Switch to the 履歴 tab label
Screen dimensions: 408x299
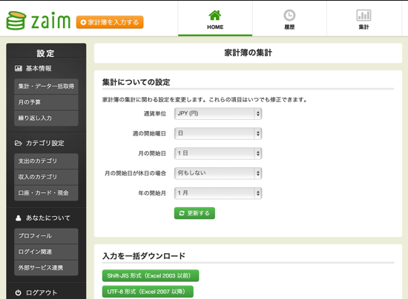click(x=289, y=27)
